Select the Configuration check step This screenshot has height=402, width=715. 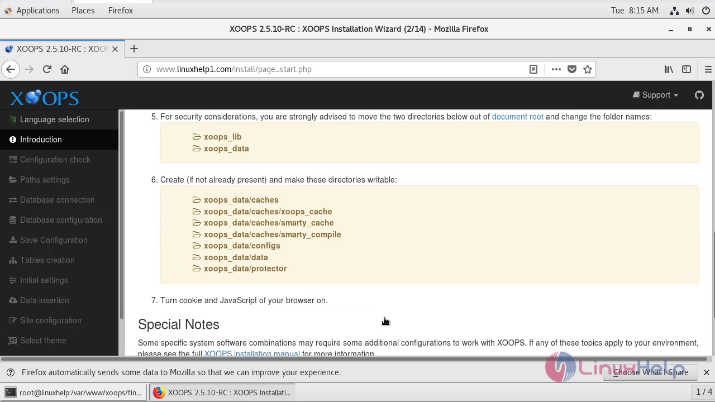point(59,160)
